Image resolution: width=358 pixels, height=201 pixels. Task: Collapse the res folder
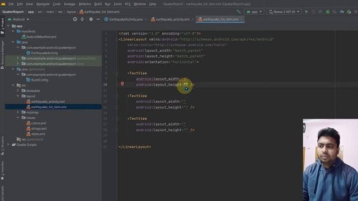(x=13, y=85)
